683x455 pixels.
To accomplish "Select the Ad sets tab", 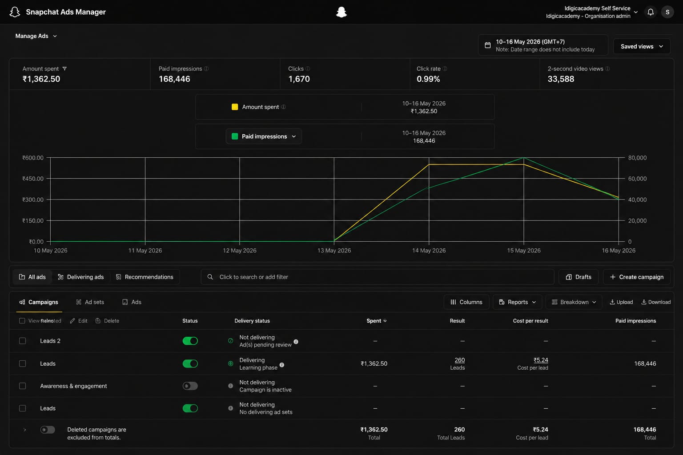I will coord(90,302).
